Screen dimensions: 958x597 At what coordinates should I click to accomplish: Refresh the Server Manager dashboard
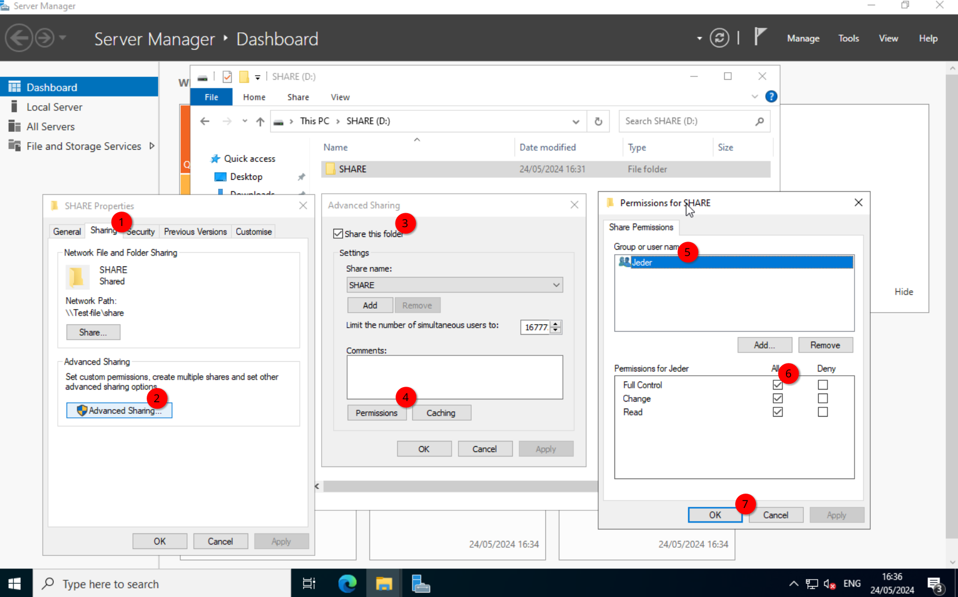point(720,38)
